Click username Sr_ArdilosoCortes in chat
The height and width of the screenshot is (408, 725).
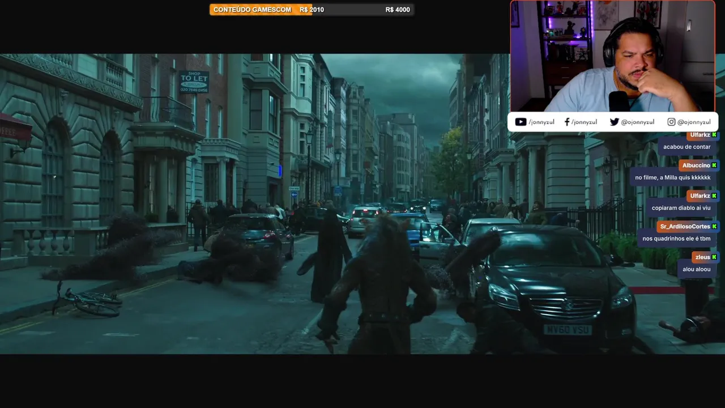click(685, 227)
